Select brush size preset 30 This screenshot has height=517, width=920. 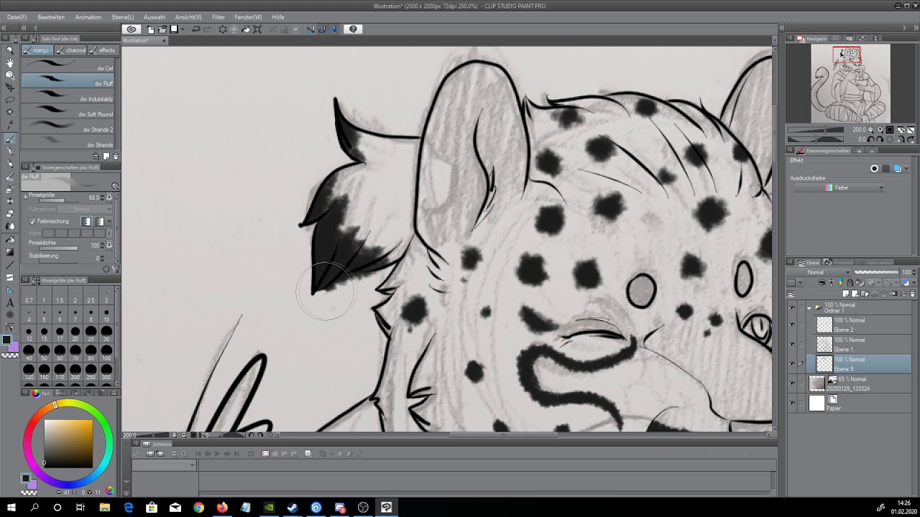point(106,335)
